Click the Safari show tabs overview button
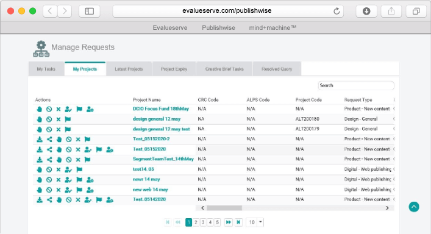Image resolution: width=431 pixels, height=234 pixels. coord(416,11)
